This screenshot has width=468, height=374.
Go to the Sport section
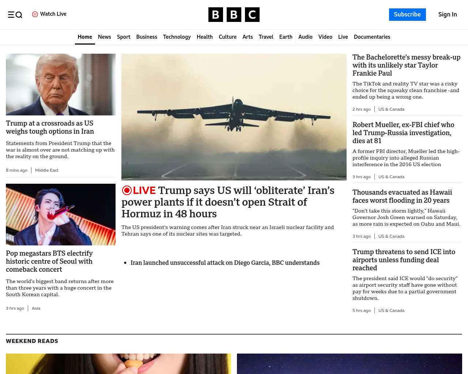coord(124,37)
